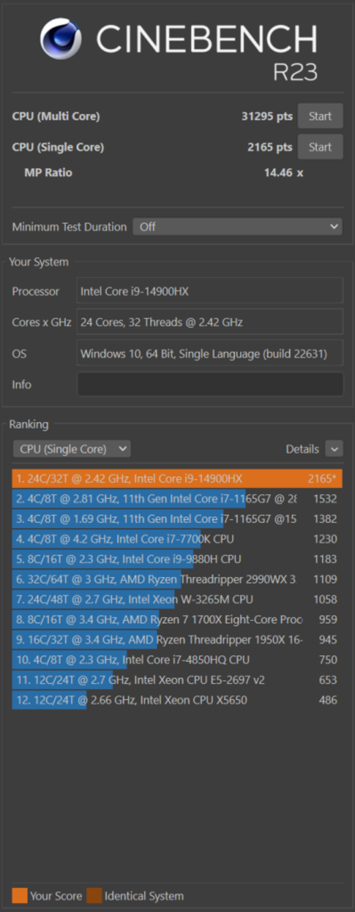
Task: Select ranking row 6 Threadripper 2990WX
Action: coord(177,579)
